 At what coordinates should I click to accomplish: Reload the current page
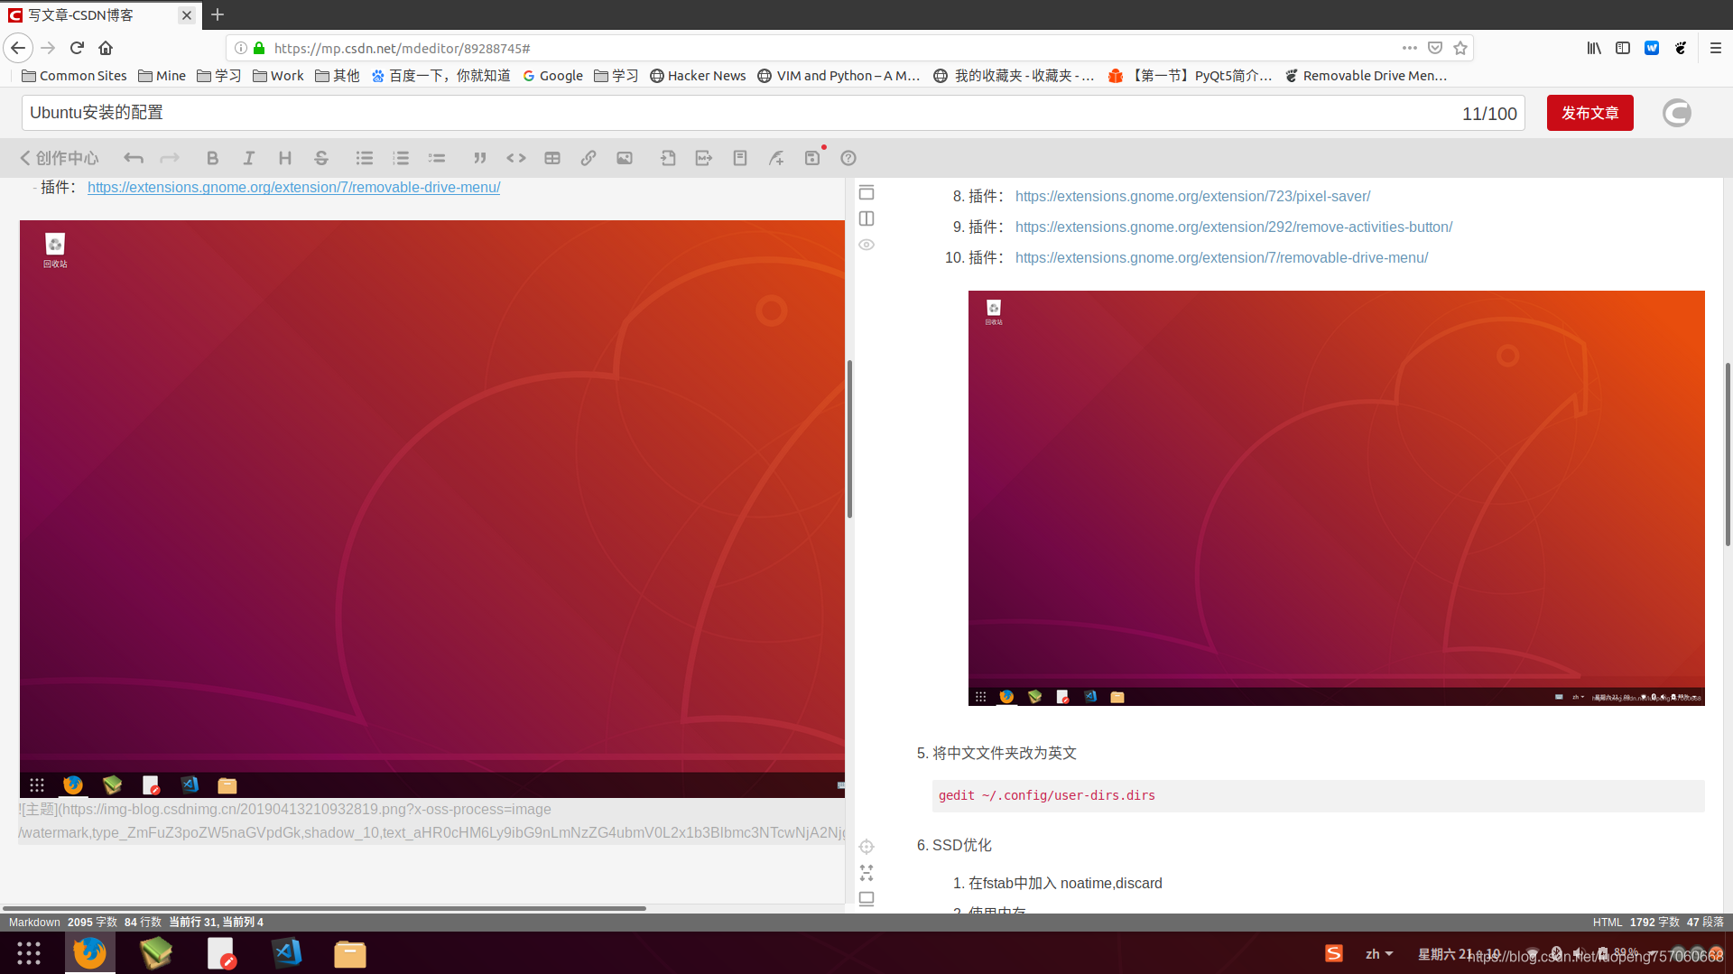77,48
